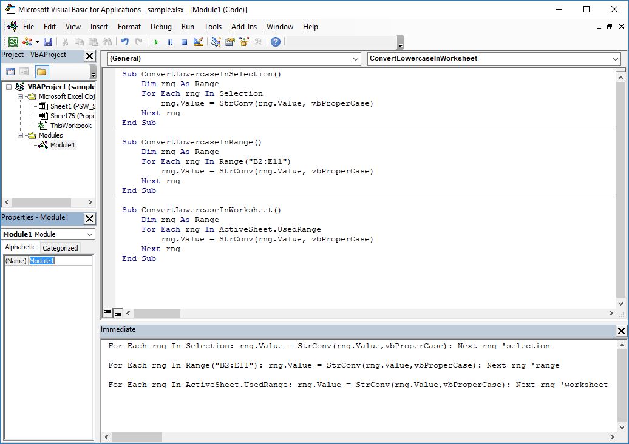Click the View Microsoft Excel icon
This screenshot has width=629, height=444.
[x=13, y=41]
